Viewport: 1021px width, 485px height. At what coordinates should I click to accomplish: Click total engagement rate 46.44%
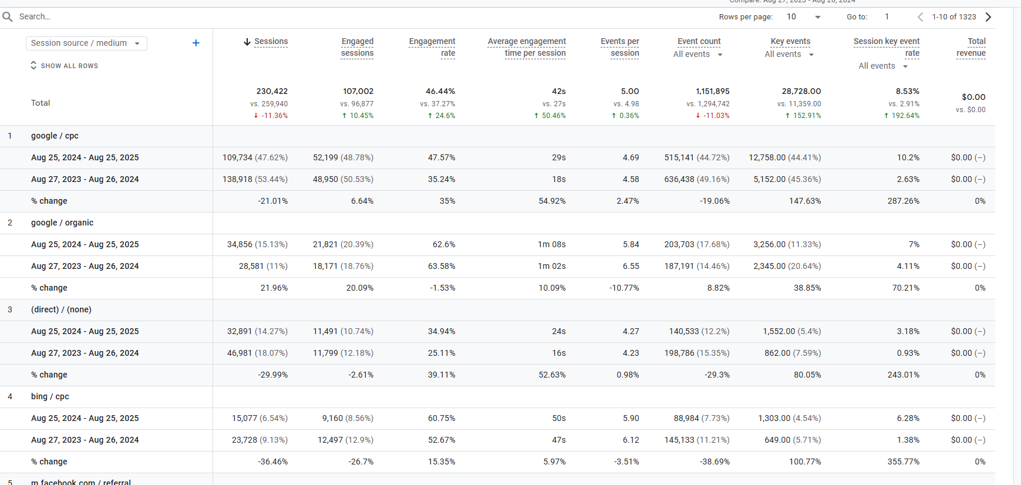coord(440,92)
